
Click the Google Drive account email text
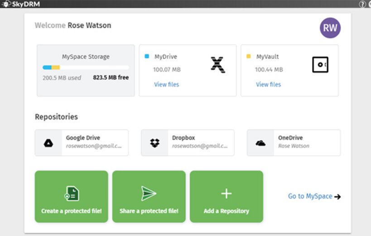click(x=94, y=146)
